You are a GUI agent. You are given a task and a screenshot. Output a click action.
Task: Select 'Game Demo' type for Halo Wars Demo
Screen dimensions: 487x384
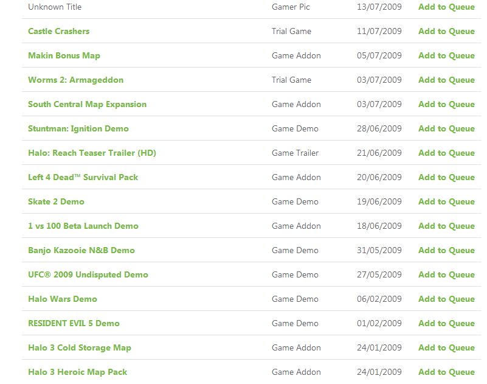(x=295, y=299)
